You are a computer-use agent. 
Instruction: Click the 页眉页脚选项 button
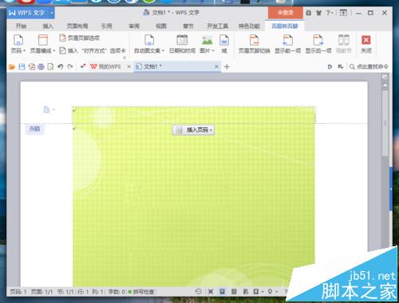pyautogui.click(x=80, y=38)
